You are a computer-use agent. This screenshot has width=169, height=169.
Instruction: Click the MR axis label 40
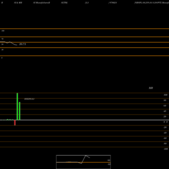(x=165, y=111)
